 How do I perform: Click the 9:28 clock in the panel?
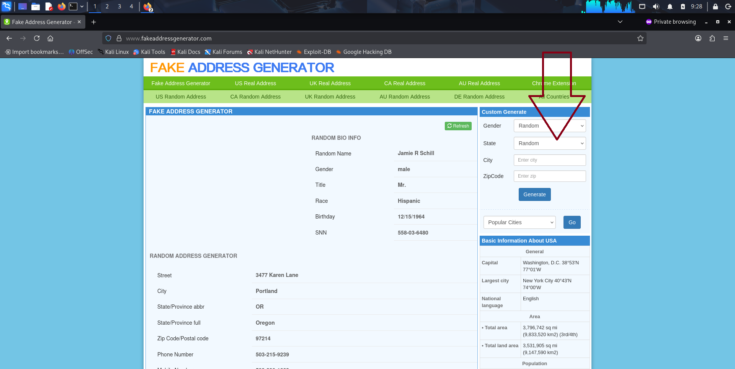click(x=696, y=6)
